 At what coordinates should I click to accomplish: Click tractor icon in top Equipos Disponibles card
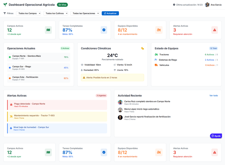pos(159,30)
